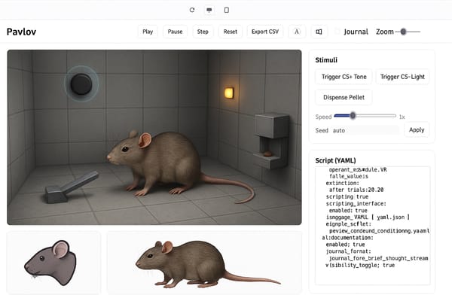
Task: Click inside the Script YAML editor
Action: coord(372,226)
